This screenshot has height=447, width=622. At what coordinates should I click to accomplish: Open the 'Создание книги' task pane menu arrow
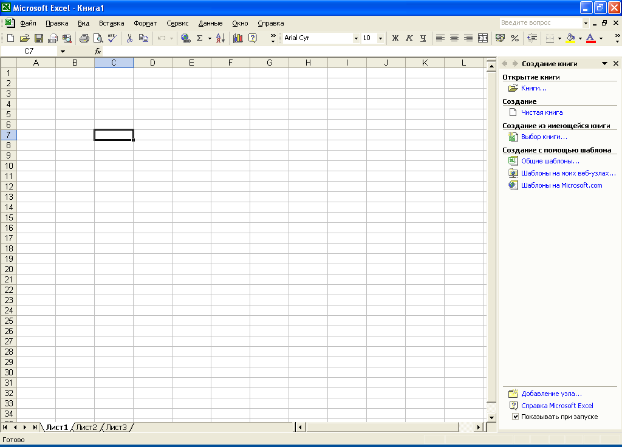tap(604, 63)
